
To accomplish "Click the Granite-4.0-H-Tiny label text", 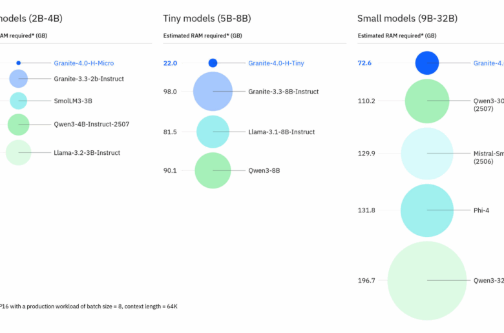I will [x=276, y=63].
